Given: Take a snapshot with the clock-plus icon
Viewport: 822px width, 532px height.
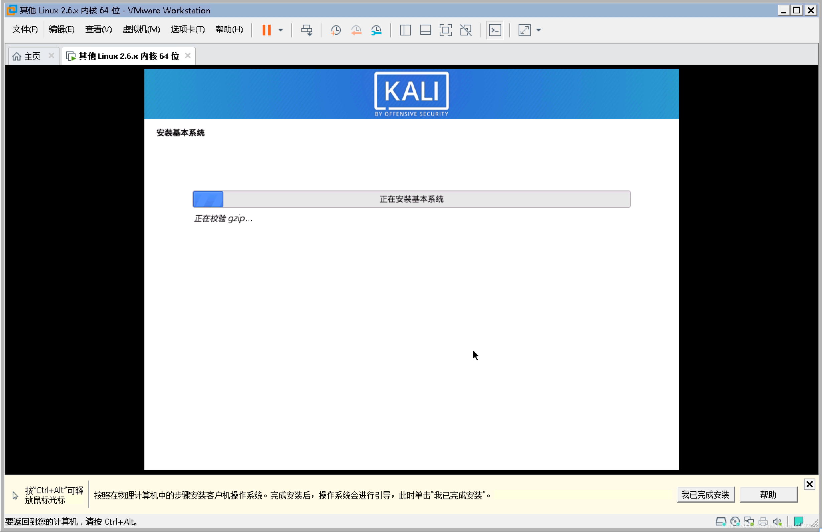Looking at the screenshot, I should click(x=335, y=30).
